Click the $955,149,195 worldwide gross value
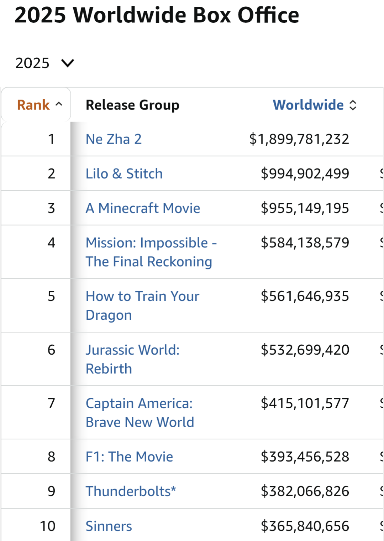This screenshot has width=384, height=541. point(305,208)
